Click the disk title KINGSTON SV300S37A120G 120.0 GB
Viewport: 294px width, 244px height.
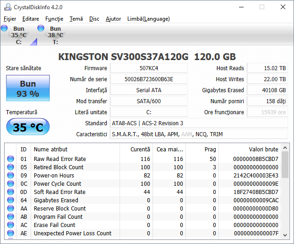tap(147, 56)
